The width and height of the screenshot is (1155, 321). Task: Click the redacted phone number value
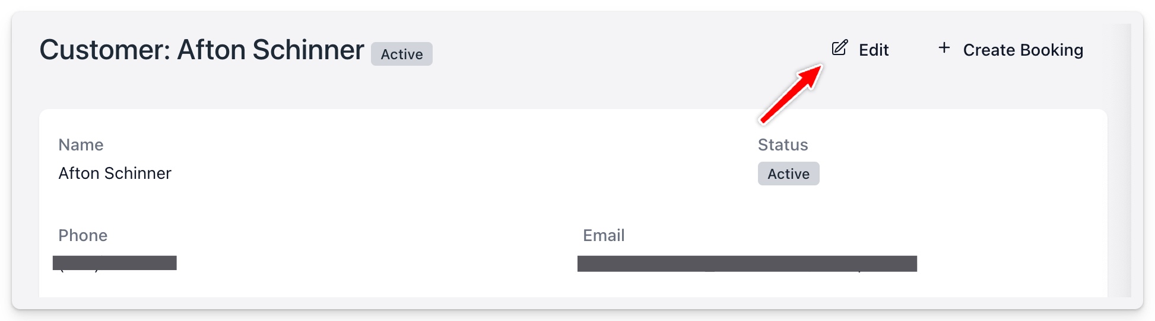[x=115, y=263]
